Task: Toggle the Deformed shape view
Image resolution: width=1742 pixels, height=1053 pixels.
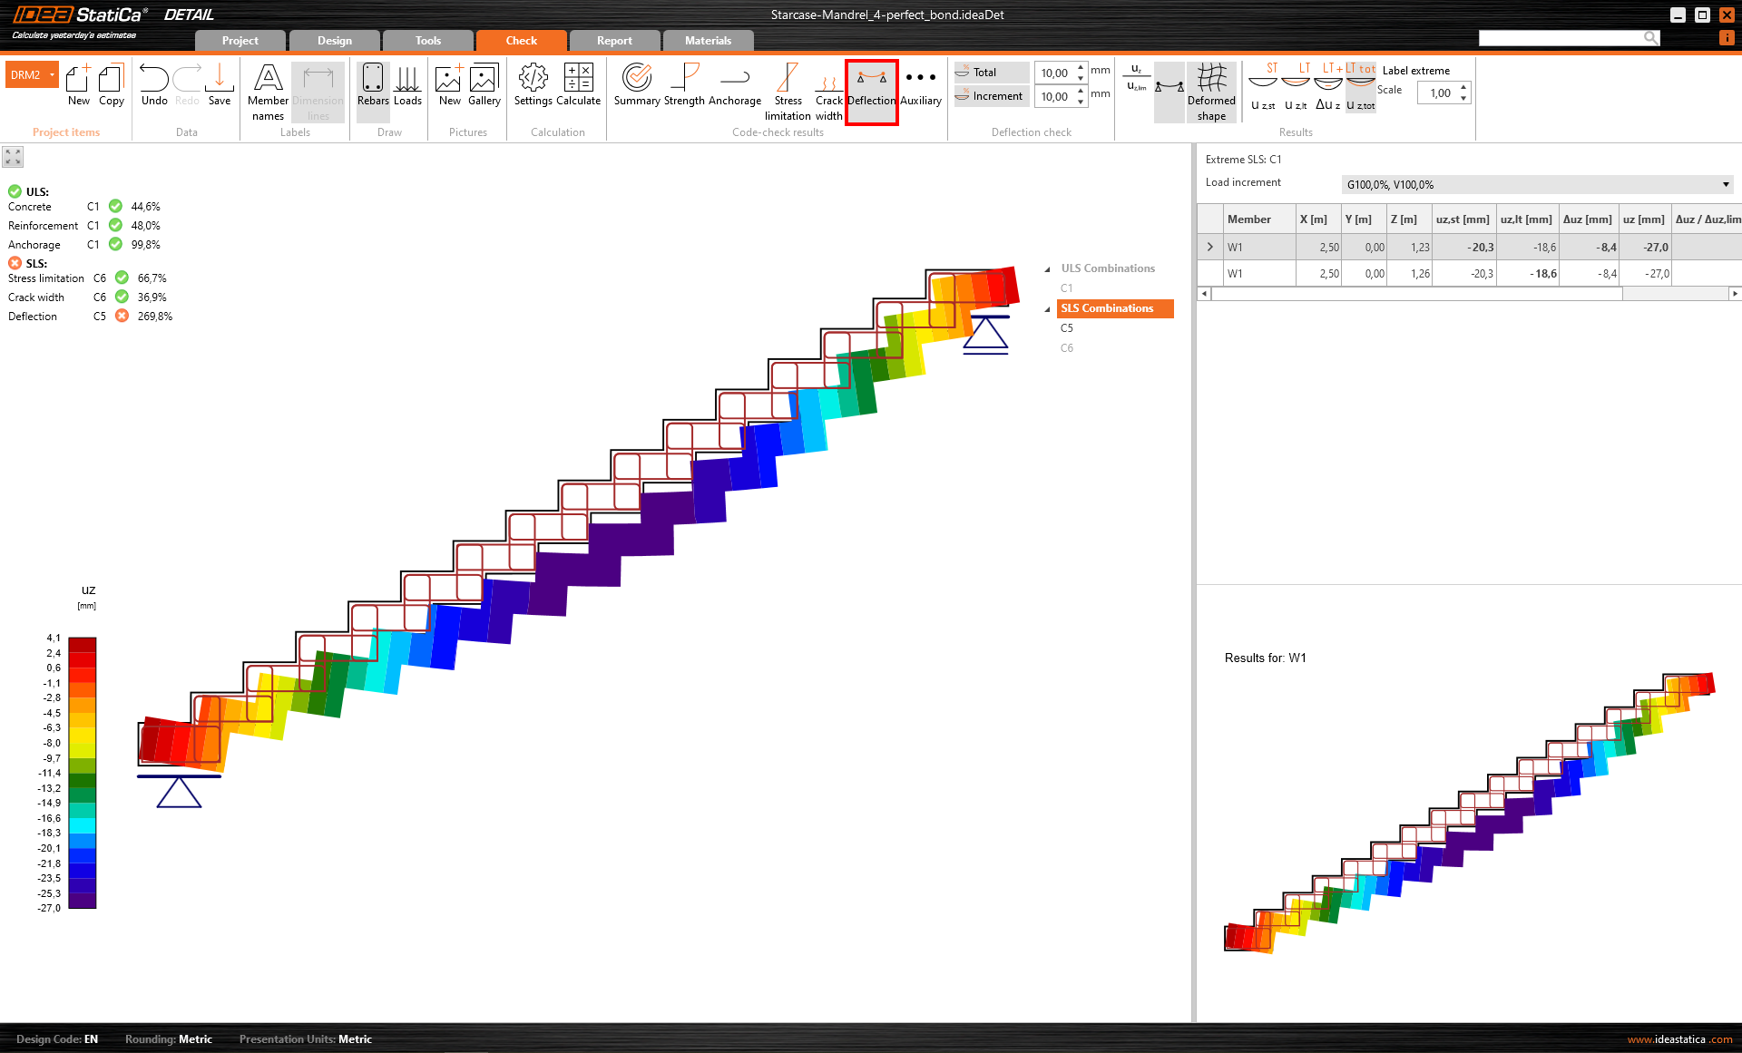Action: tap(1211, 93)
